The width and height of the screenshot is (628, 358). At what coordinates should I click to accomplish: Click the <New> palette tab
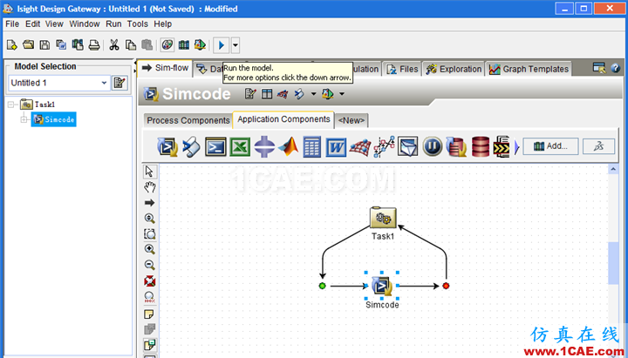tap(352, 120)
